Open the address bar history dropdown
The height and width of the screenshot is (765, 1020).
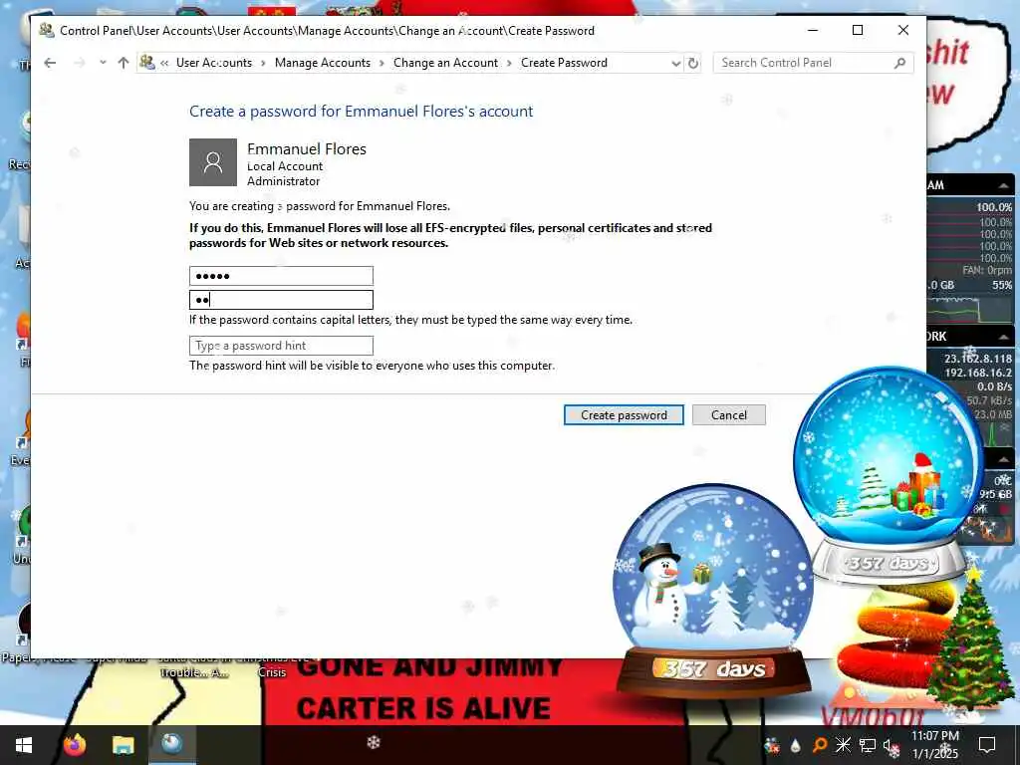coord(676,63)
